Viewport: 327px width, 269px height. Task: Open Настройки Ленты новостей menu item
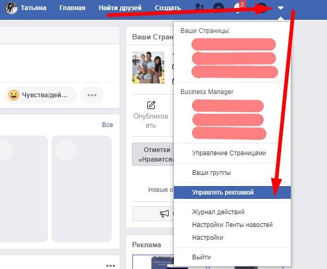coord(232,225)
